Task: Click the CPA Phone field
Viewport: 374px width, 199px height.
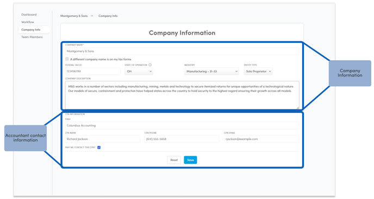Action: (x=182, y=139)
